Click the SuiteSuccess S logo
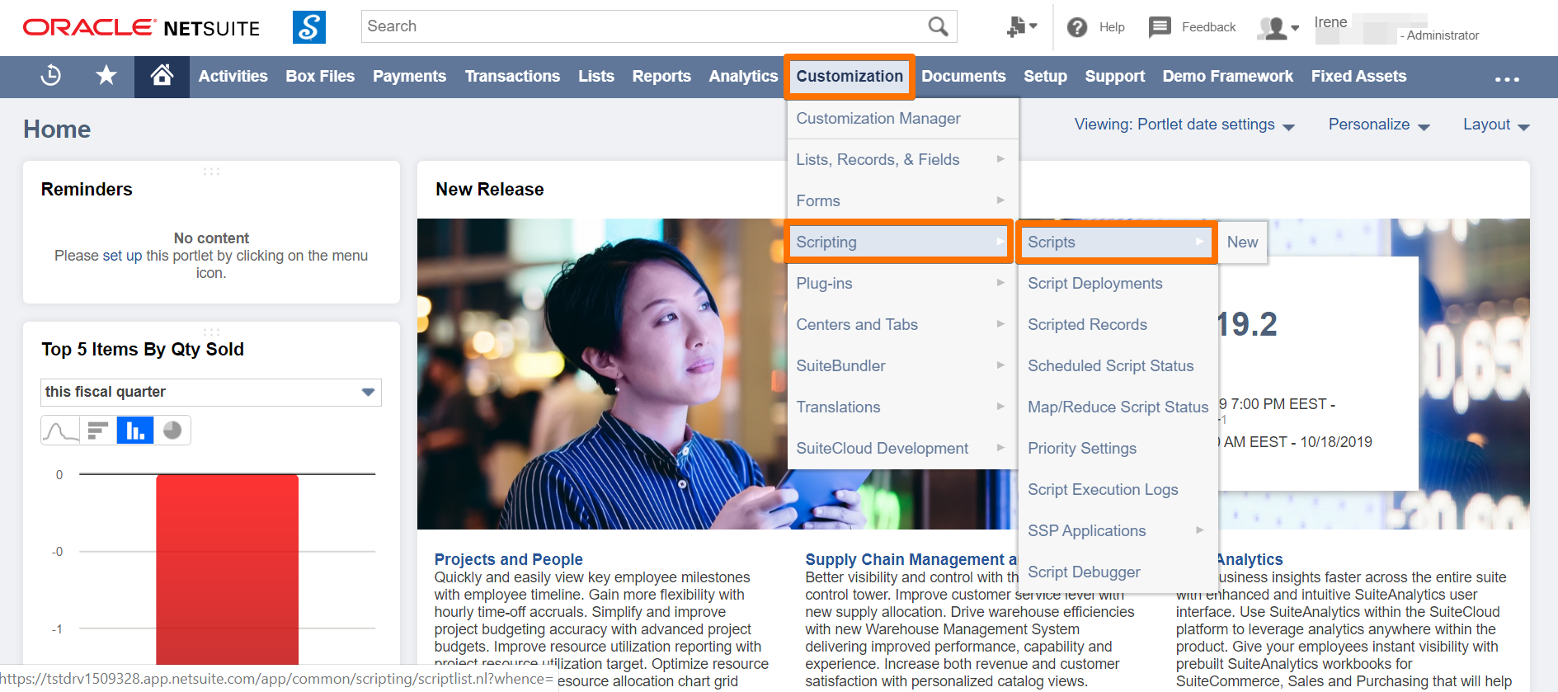 309,27
